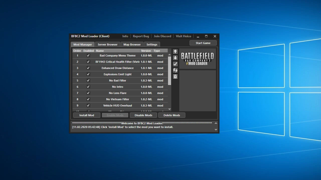Click the Visit Heico link

coord(183,36)
